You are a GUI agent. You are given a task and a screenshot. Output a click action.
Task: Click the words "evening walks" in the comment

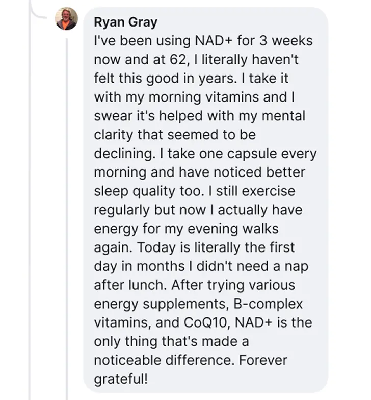coord(235,230)
